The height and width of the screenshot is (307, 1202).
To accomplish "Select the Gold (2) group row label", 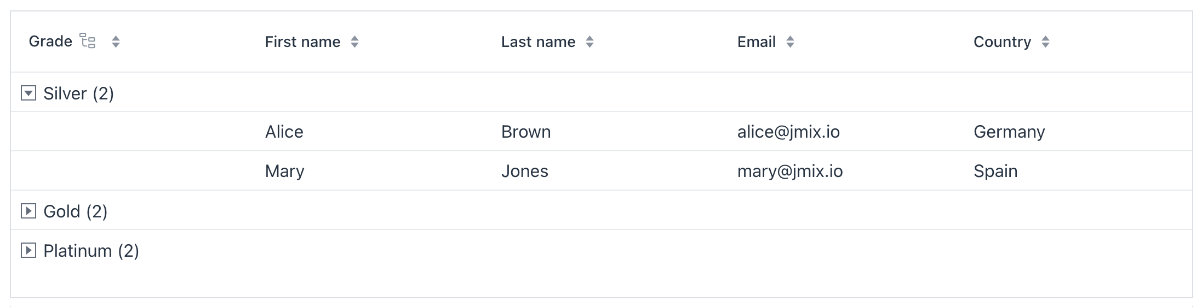I will (75, 211).
